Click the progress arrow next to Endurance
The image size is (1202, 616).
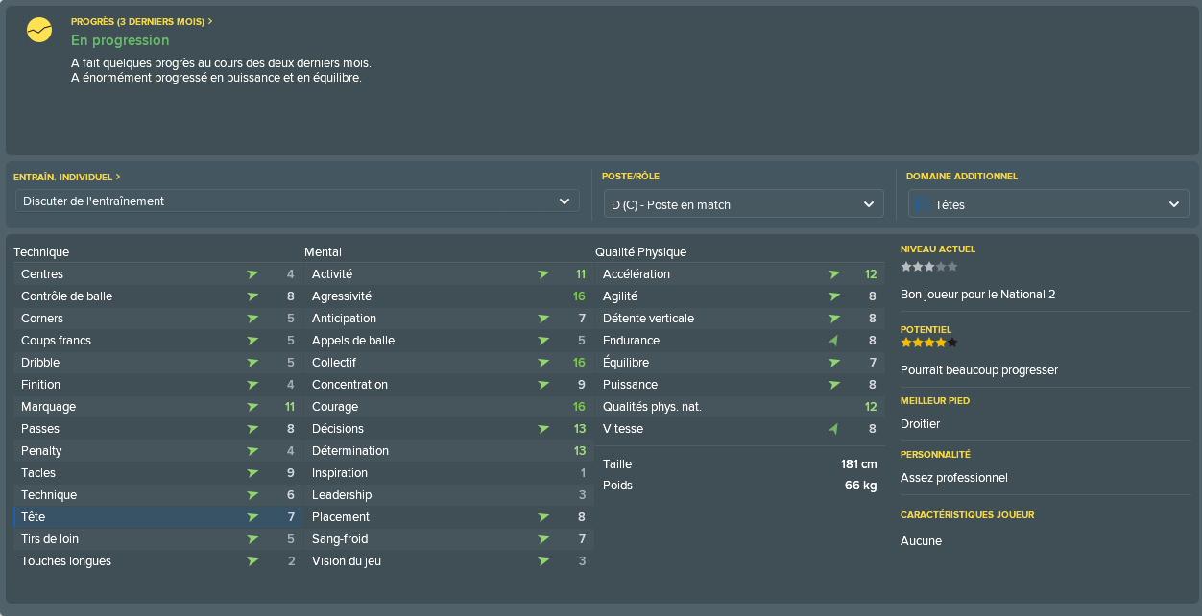tap(833, 341)
